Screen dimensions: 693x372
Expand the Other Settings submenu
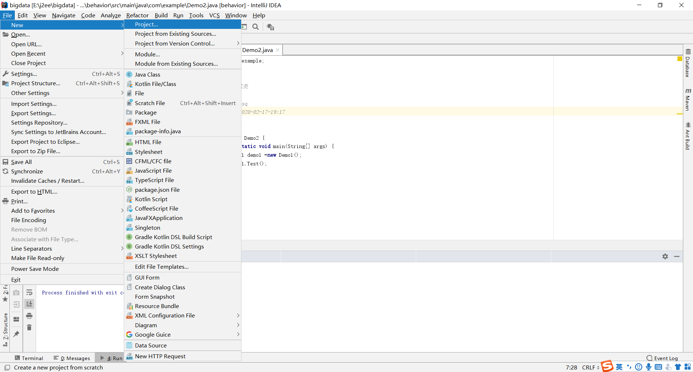pos(62,93)
